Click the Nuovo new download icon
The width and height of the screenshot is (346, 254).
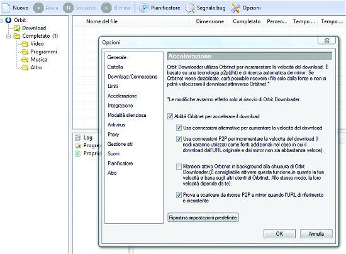pyautogui.click(x=6, y=8)
